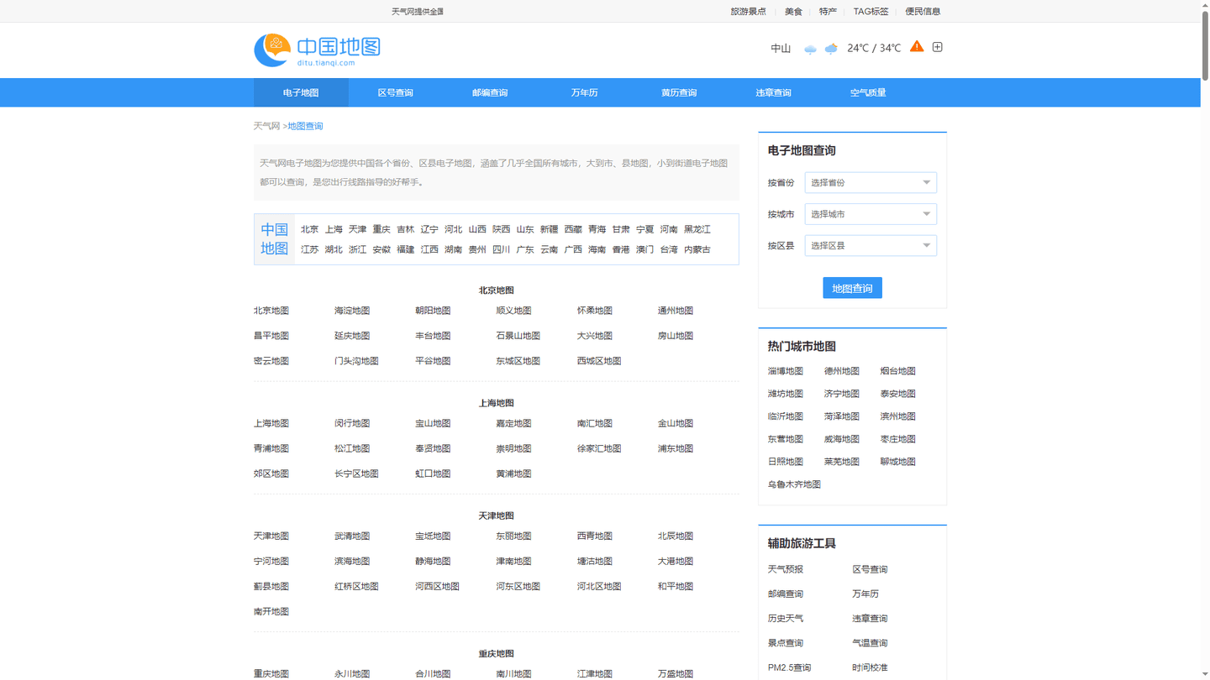Screen dimensions: 1210x680
Task: Open the 烟台地图 hot city link
Action: [898, 371]
